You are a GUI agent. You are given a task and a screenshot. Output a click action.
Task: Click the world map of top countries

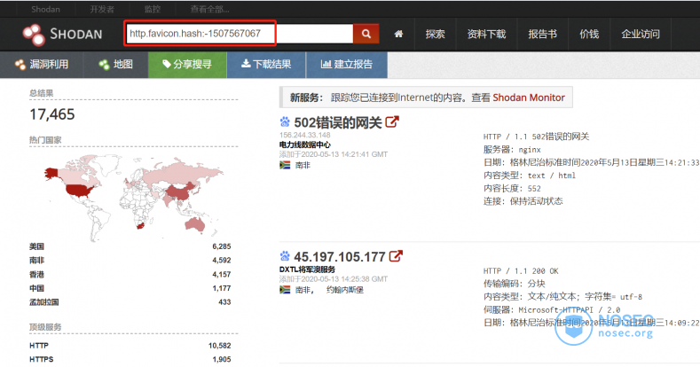click(x=133, y=199)
